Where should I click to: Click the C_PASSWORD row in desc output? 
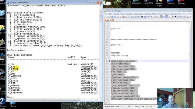tap(53, 93)
